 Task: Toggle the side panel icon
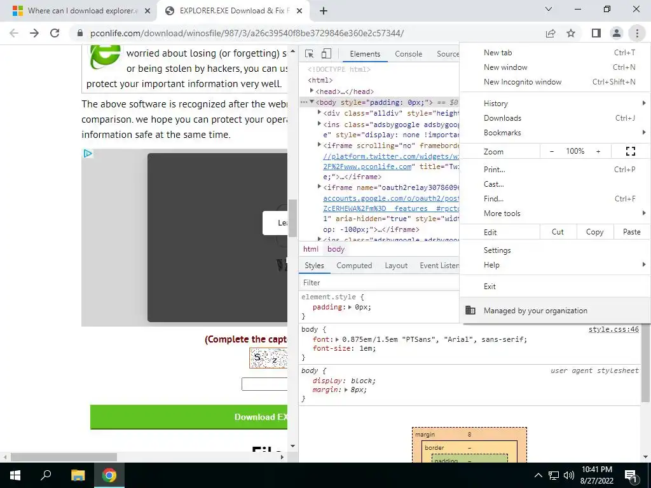(x=596, y=33)
